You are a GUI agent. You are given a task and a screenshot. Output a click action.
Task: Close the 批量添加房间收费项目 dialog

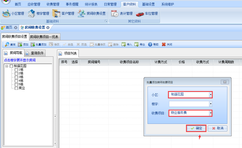click(x=225, y=82)
